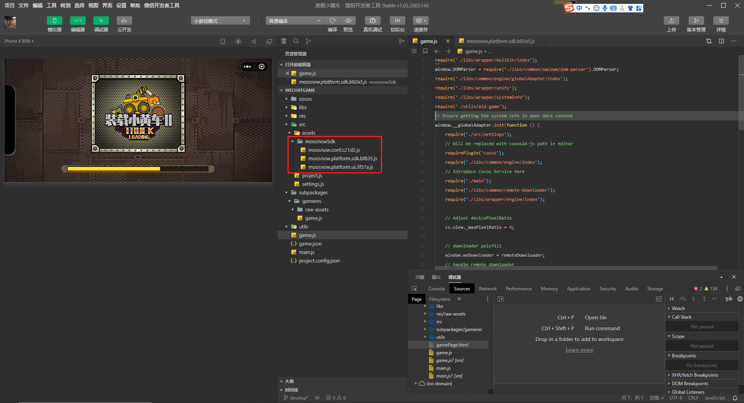Screen dimensions: 744x403
Task: Start 真机调试 remote device debugging
Action: tap(372, 21)
